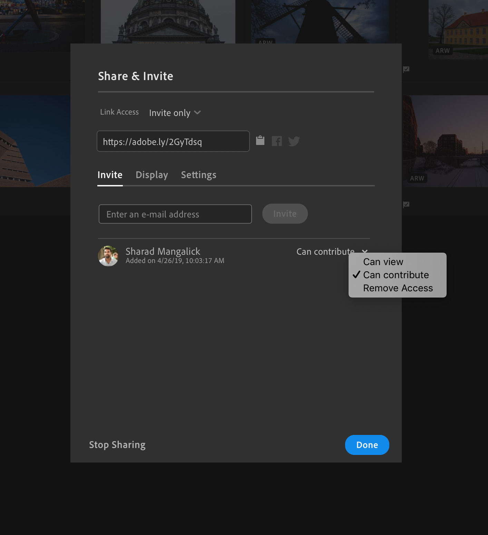This screenshot has height=535, width=488.
Task: Click the ARW badge on sunset canal photo
Action: (417, 178)
